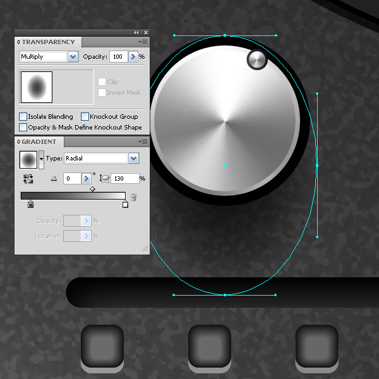379x379 pixels.
Task: Click the gradient ramp bar
Action: [x=73, y=196]
